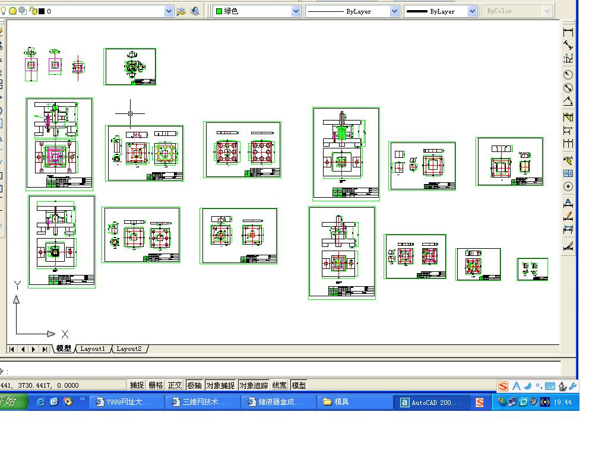Jump to the first layout tab arrow
The image size is (608, 456).
tap(12, 349)
